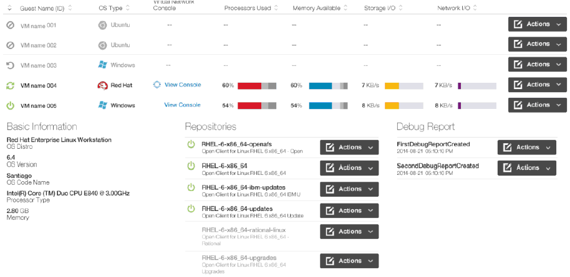
Task: Click the Ubuntu OS icon in VM name 001 row
Action: (103, 25)
